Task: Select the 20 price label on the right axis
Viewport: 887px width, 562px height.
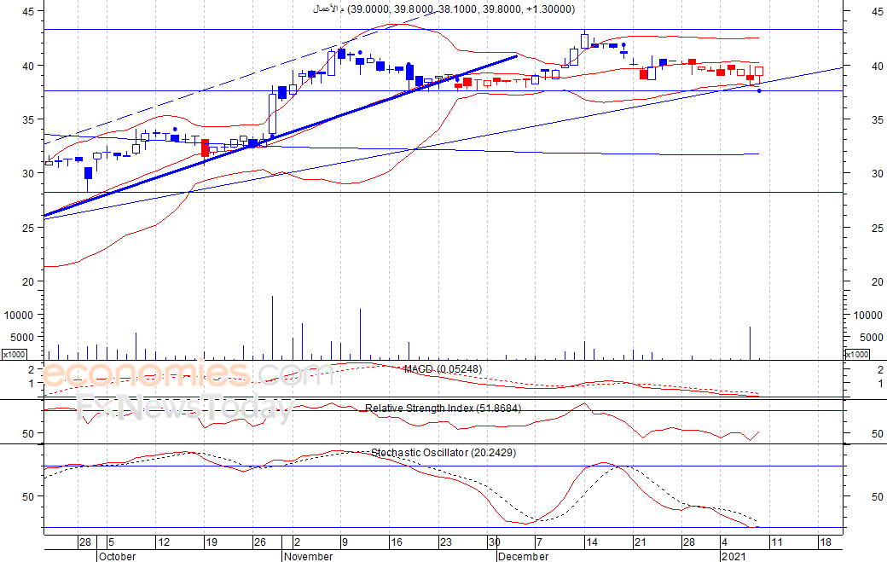Action: [878, 281]
